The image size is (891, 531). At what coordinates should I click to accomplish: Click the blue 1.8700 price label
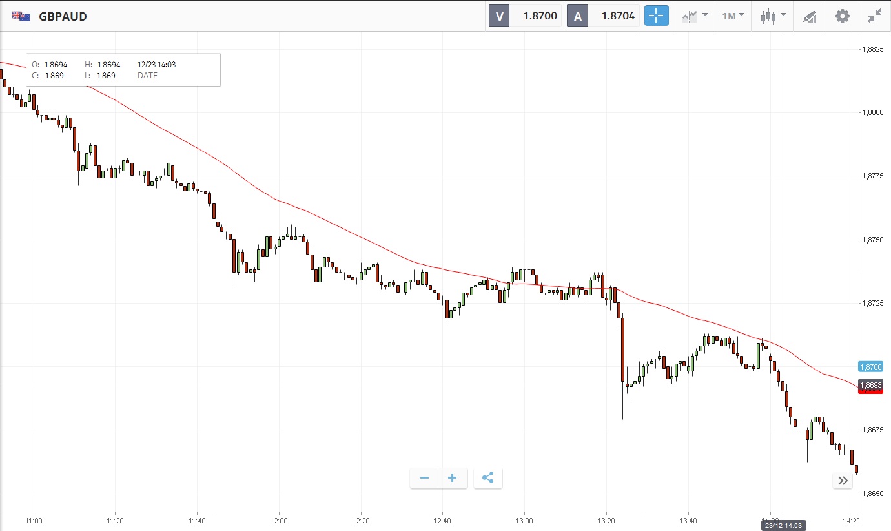pos(870,366)
